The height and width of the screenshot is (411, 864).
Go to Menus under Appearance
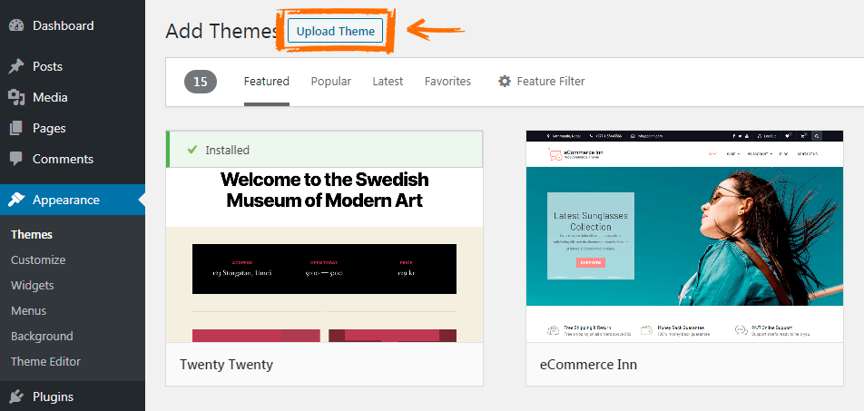point(29,310)
